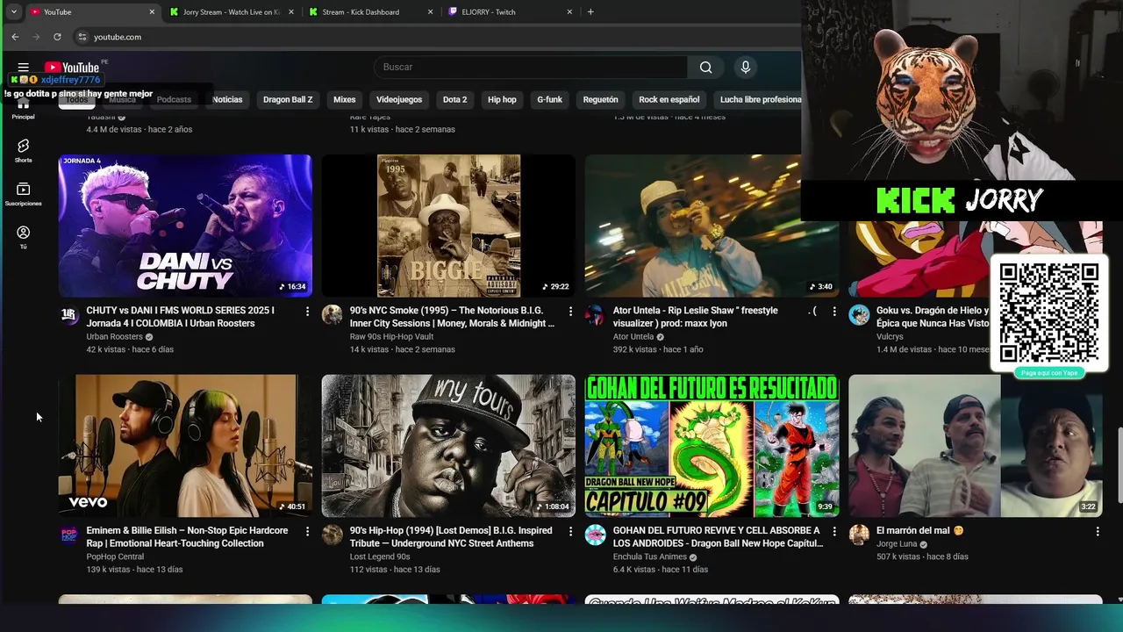Click the Ator Untela channel avatar
The height and width of the screenshot is (632, 1123).
pyautogui.click(x=595, y=315)
